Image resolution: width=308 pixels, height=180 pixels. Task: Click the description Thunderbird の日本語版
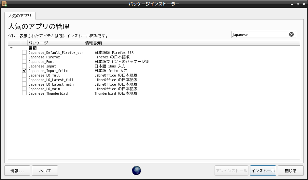click(116, 93)
